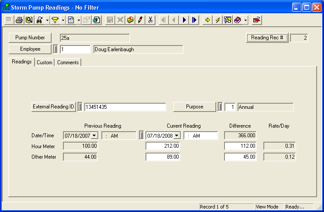324x212 pixels.
Task: Open the current reading date dropdown
Action: click(x=177, y=136)
